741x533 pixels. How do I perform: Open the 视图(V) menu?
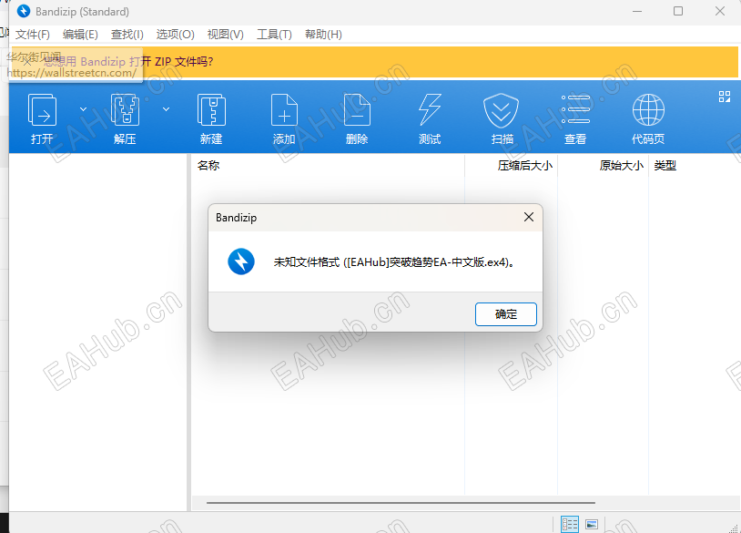tap(226, 35)
